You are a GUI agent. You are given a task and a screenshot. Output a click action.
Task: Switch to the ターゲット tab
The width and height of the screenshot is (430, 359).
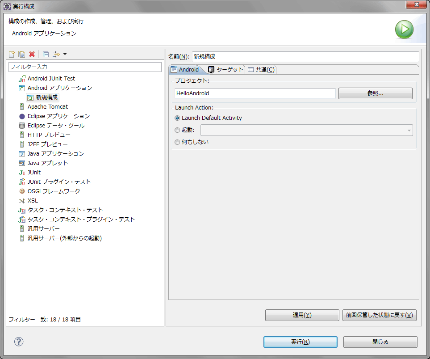(x=225, y=70)
